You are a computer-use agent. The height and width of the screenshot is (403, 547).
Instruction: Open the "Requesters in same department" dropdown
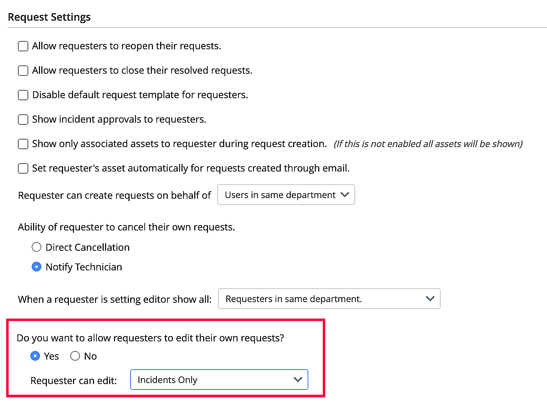click(x=329, y=299)
